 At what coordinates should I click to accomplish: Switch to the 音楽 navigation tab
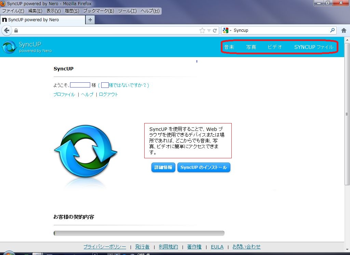coord(229,47)
